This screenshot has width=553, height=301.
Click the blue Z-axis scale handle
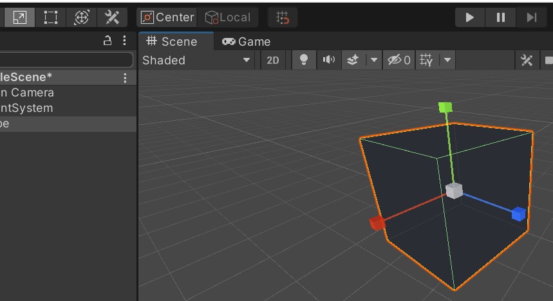(x=518, y=214)
